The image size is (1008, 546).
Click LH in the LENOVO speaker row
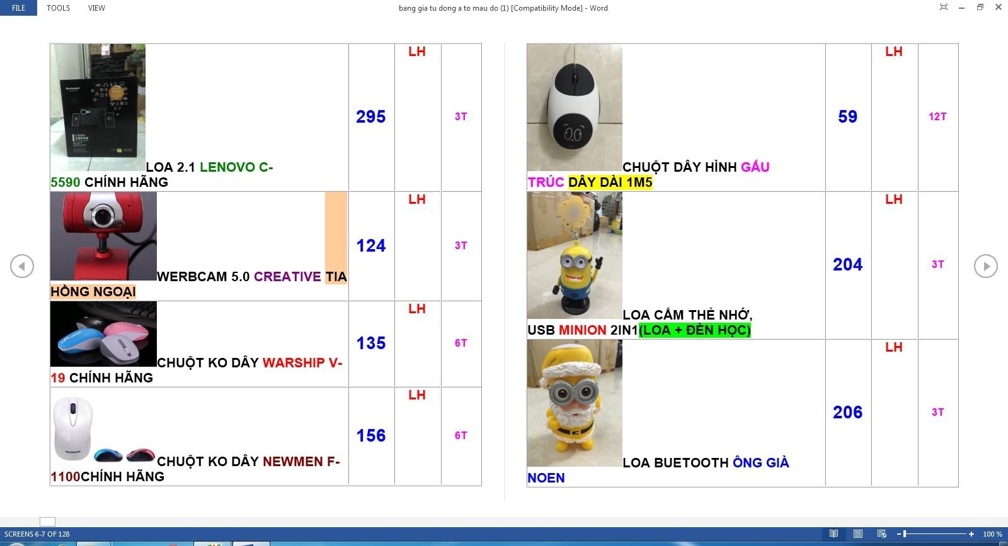[x=417, y=52]
